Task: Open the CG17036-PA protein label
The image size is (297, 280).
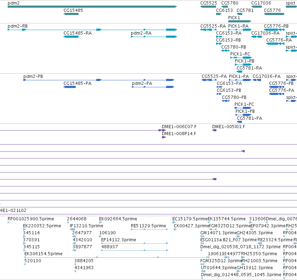Action: pos(267,76)
